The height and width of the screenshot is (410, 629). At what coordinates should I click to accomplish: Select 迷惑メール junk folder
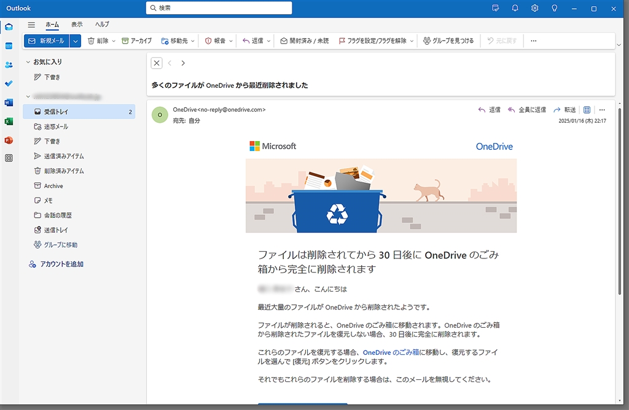point(79,126)
